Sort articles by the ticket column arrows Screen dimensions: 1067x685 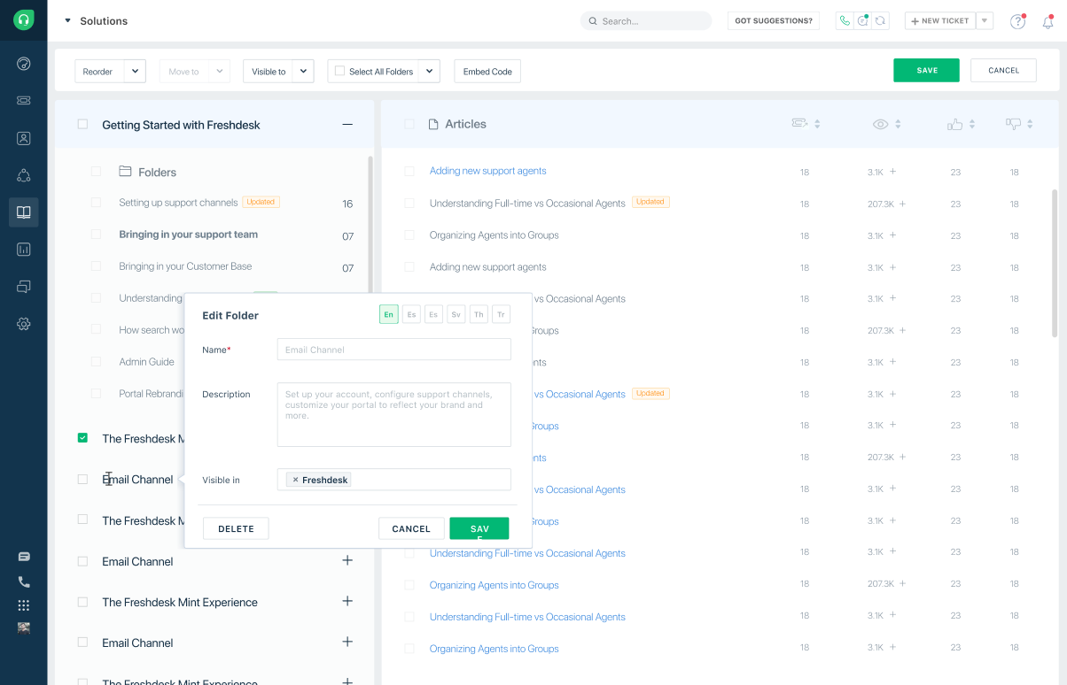(817, 125)
